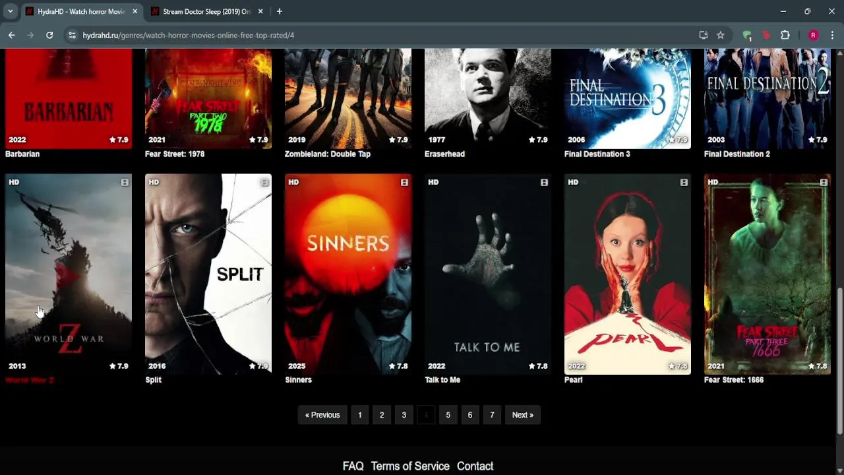Click the Barbarian title link
Image resolution: width=844 pixels, height=475 pixels.
click(22, 154)
